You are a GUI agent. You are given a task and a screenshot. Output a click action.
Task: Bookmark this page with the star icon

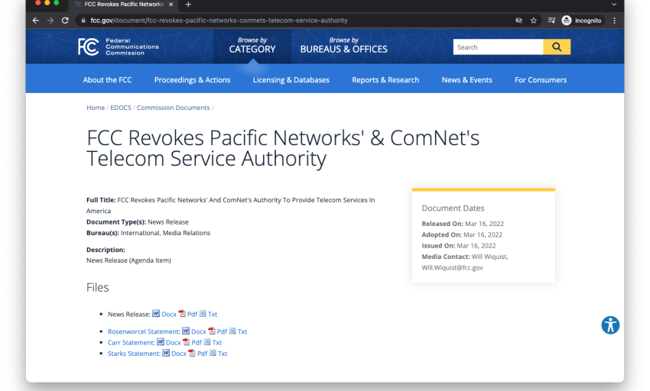coord(534,21)
